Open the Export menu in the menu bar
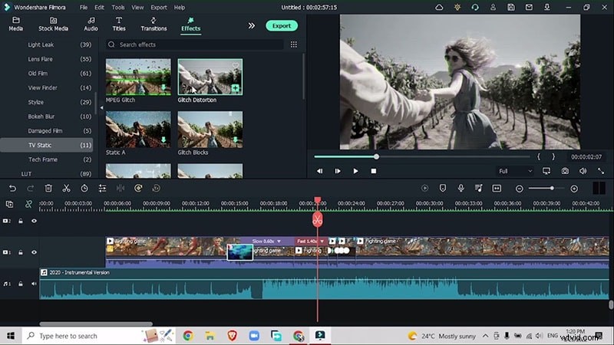614x345 pixels. [159, 7]
